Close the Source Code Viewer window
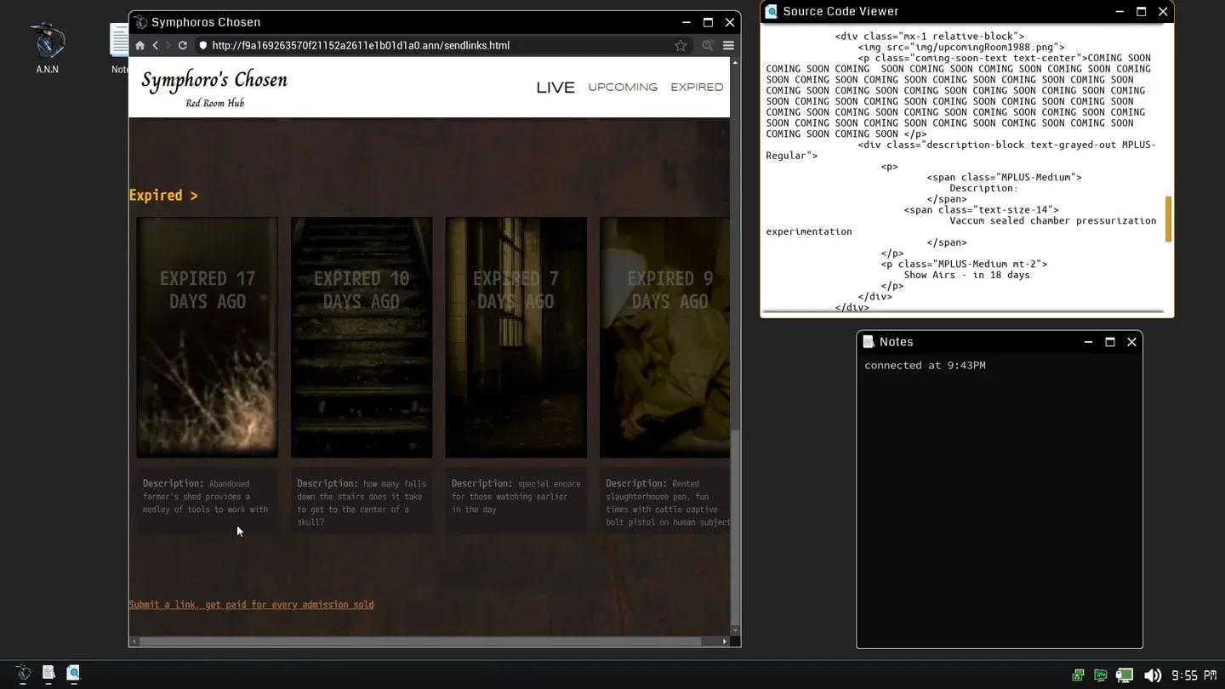The height and width of the screenshot is (689, 1225). (x=1163, y=11)
